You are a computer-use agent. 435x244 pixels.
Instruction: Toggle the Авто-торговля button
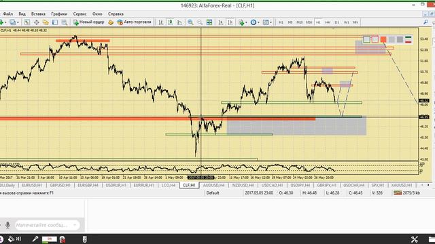coord(135,22)
